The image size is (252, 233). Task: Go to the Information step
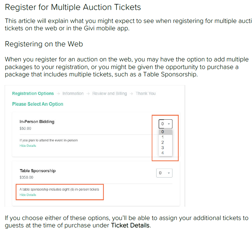[73, 94]
